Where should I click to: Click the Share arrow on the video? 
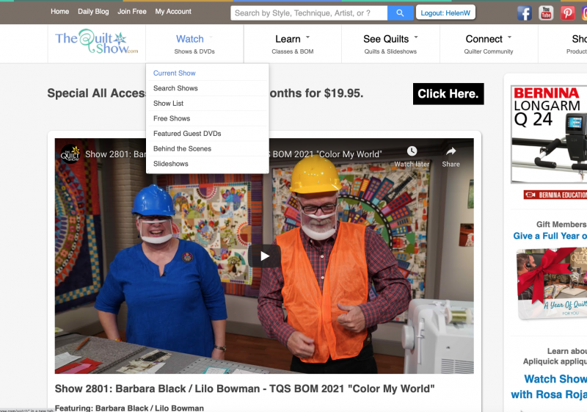tap(451, 151)
